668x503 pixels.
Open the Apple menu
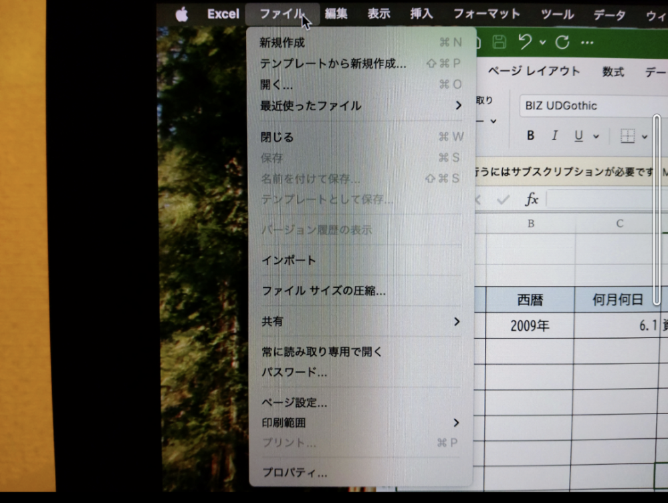click(182, 14)
